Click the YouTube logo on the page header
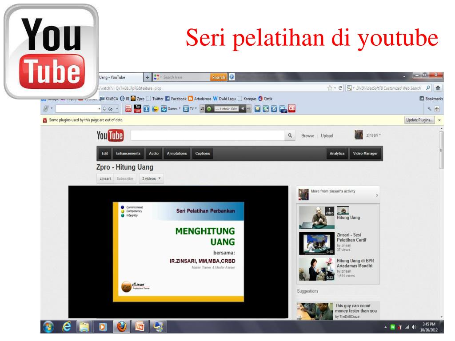455x341 pixels. click(110, 135)
